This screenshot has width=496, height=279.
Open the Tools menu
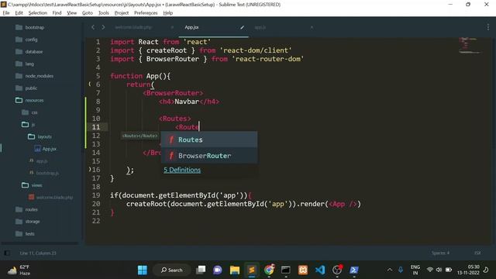coord(103,13)
